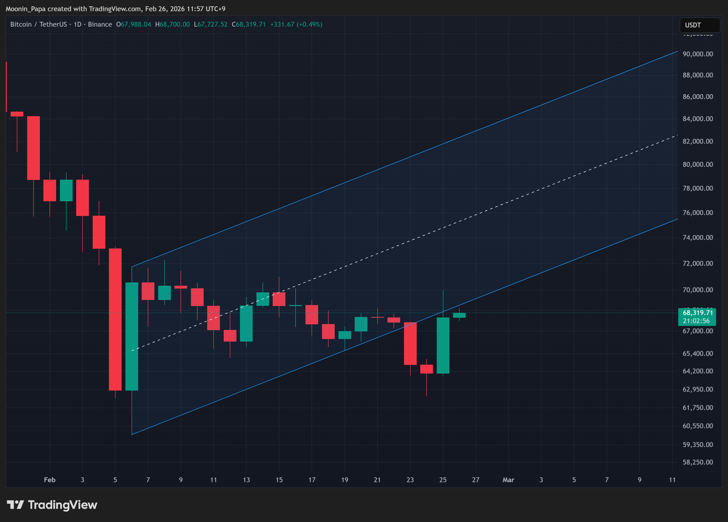This screenshot has width=728, height=522.
Task: Click the Mar label on time axis
Action: coord(508,480)
